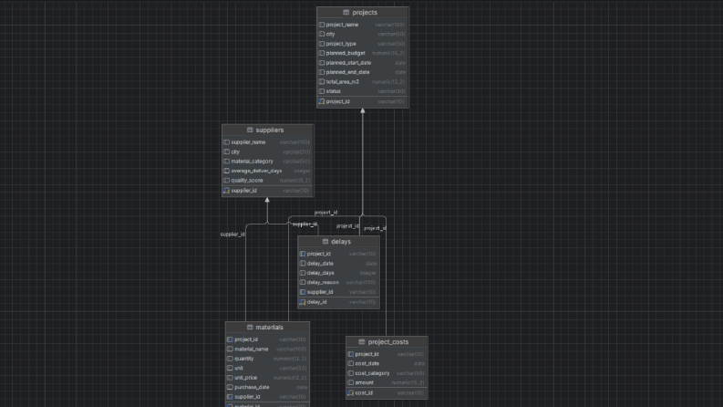Click the varchar(20) type of unit

pos(293,369)
